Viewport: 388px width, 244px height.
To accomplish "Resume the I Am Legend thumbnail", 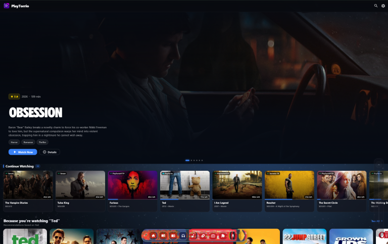I will (x=237, y=185).
